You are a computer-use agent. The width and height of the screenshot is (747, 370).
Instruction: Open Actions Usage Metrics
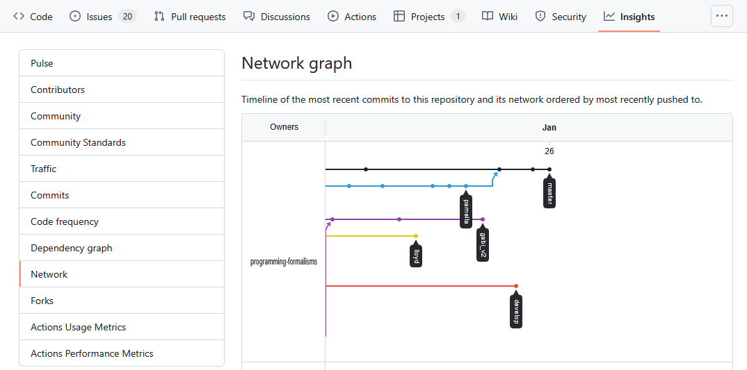click(122, 327)
